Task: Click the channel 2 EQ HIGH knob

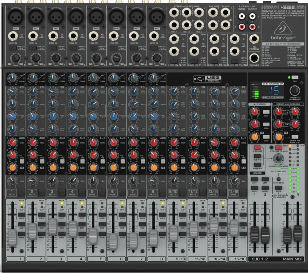Action: [33, 91]
